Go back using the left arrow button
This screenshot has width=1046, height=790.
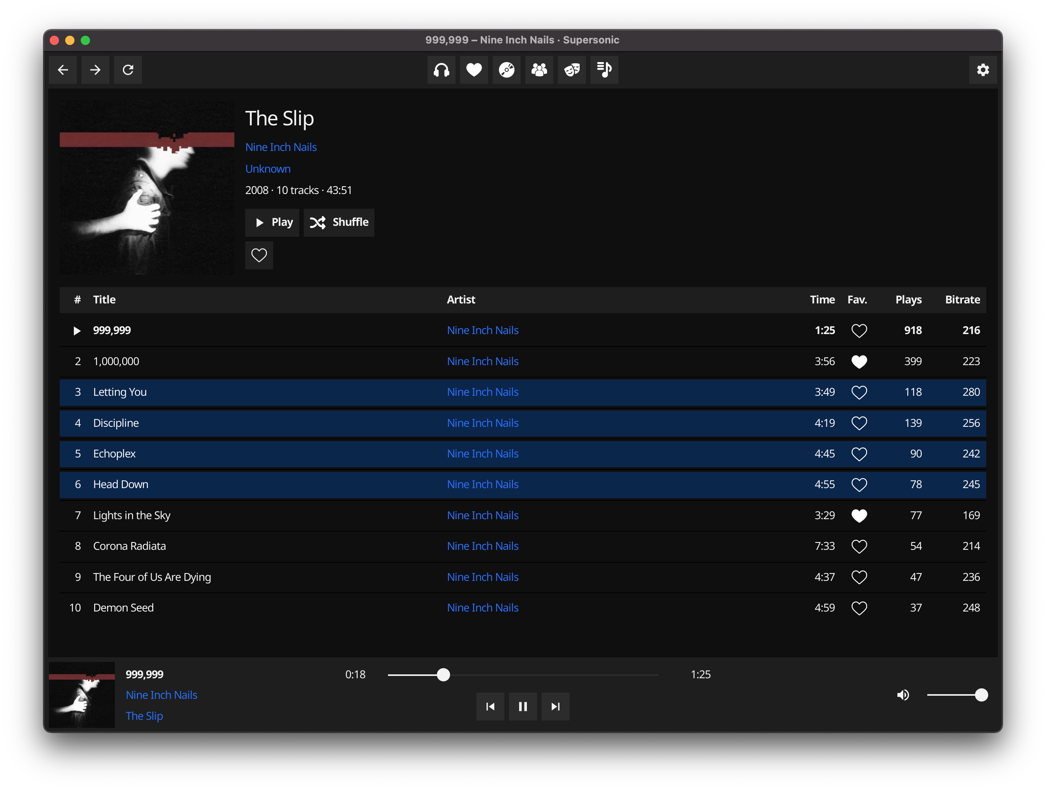coord(63,70)
